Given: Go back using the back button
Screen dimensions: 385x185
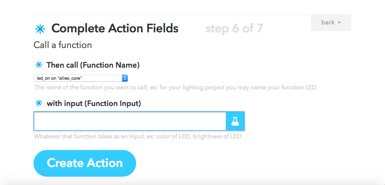Looking at the screenshot, I should point(331,22).
